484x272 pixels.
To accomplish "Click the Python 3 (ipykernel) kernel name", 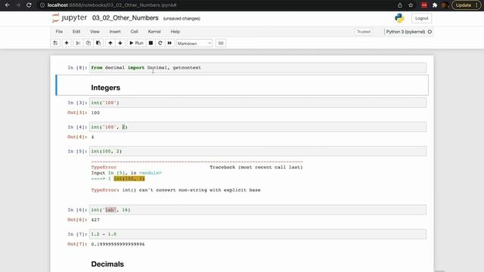I will click(x=405, y=32).
